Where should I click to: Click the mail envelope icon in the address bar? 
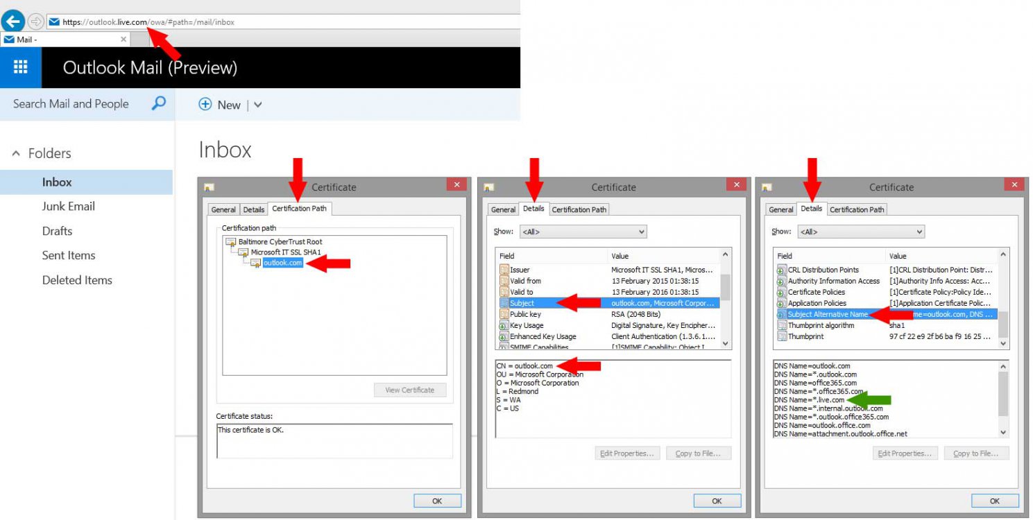click(54, 22)
